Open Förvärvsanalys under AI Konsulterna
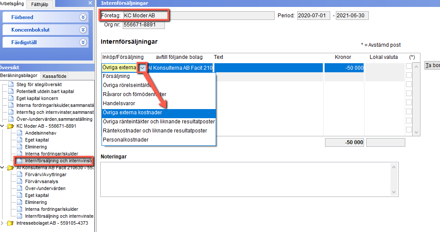440x232 pixels. pyautogui.click(x=42, y=181)
